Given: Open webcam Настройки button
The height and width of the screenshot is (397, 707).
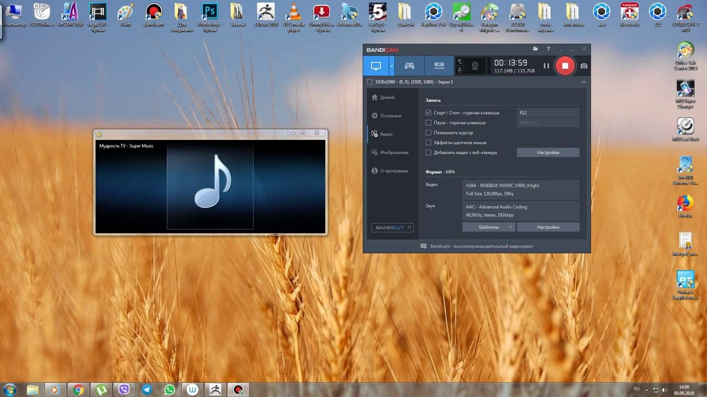Looking at the screenshot, I should [548, 153].
